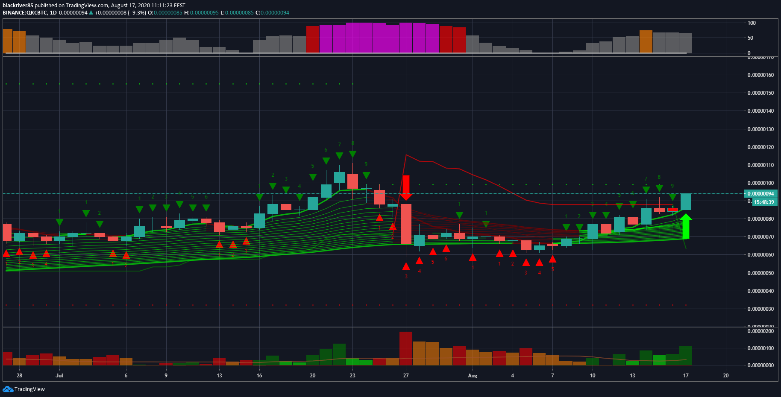The width and height of the screenshot is (781, 397).
Task: Click the date axis label 23
Action: (x=352, y=376)
